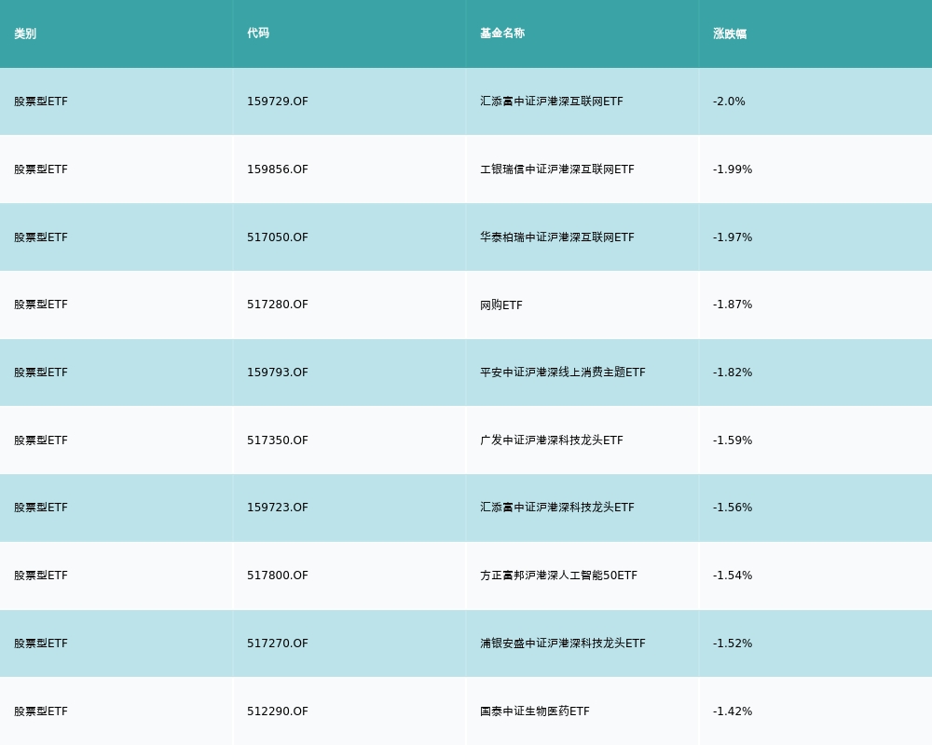This screenshot has width=932, height=745.
Task: Click 浦银安盛中证沪港深科技龙头ETF name
Action: [x=563, y=643]
